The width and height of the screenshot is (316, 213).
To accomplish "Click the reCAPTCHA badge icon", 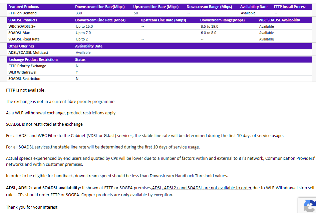I will click(309, 206).
